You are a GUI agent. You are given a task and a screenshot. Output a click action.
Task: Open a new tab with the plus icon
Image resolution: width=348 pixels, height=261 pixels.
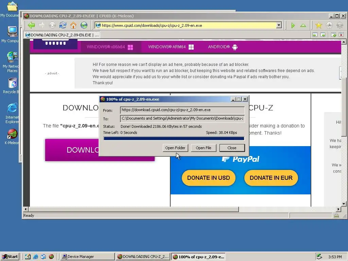(334, 35)
